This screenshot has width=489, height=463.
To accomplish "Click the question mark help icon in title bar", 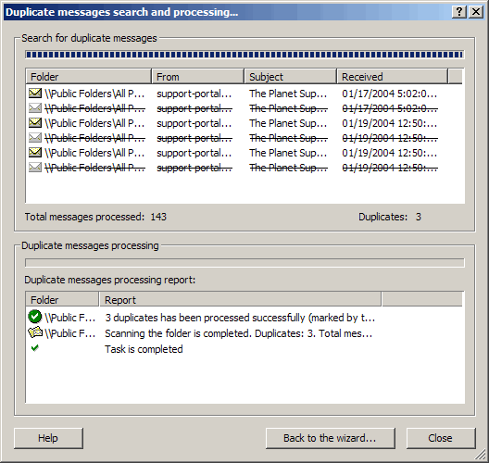I will click(459, 12).
